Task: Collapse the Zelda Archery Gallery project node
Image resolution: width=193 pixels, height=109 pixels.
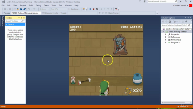Action: [163, 31]
